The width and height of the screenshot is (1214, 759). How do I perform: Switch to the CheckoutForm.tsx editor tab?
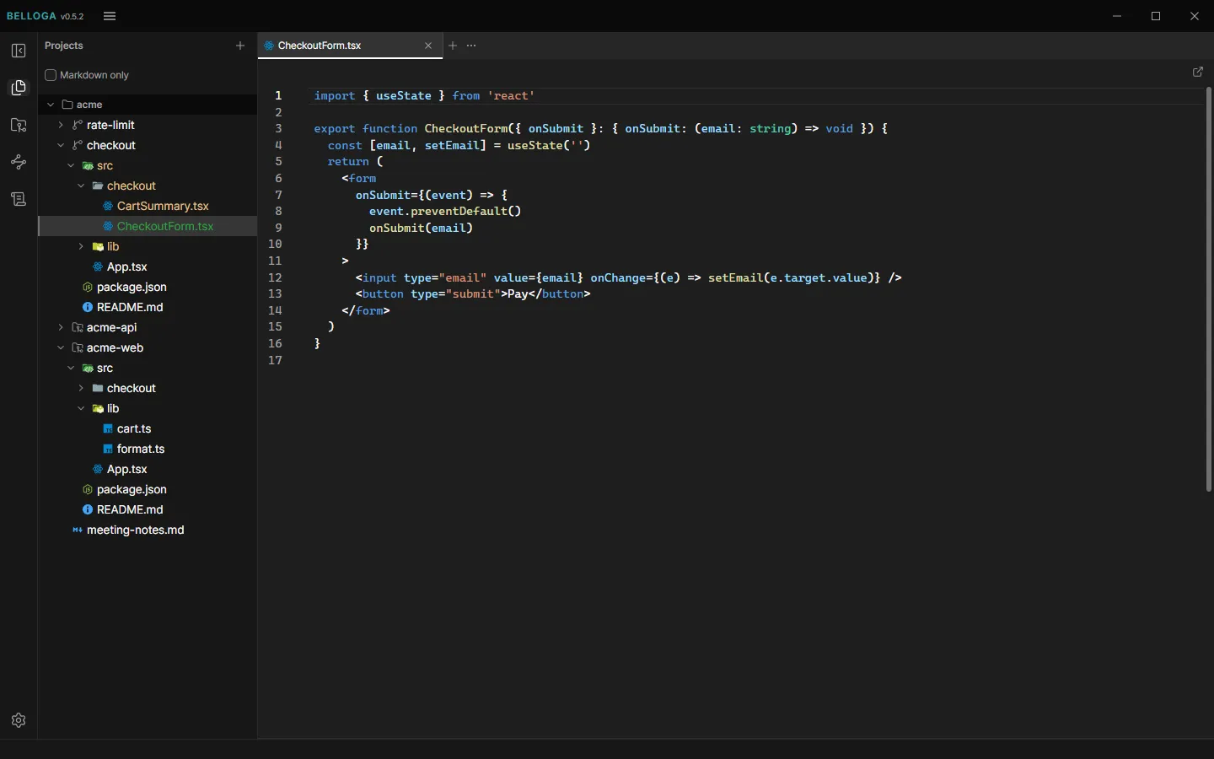pos(349,46)
